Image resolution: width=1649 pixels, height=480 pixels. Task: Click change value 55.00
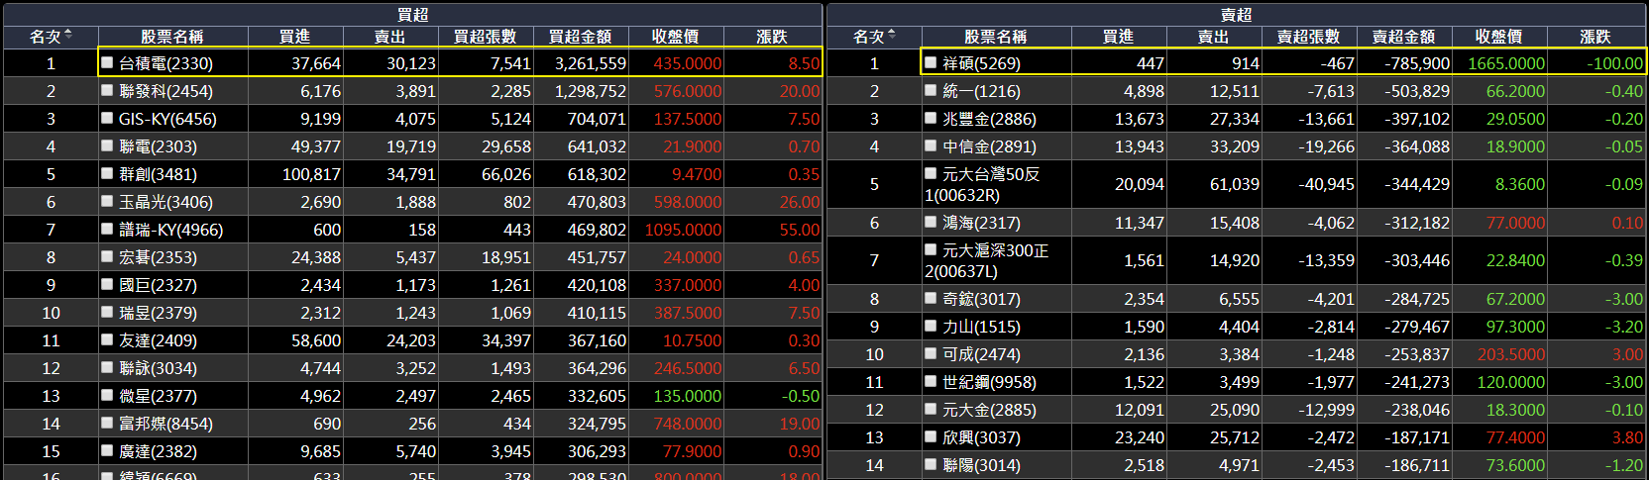tap(800, 230)
